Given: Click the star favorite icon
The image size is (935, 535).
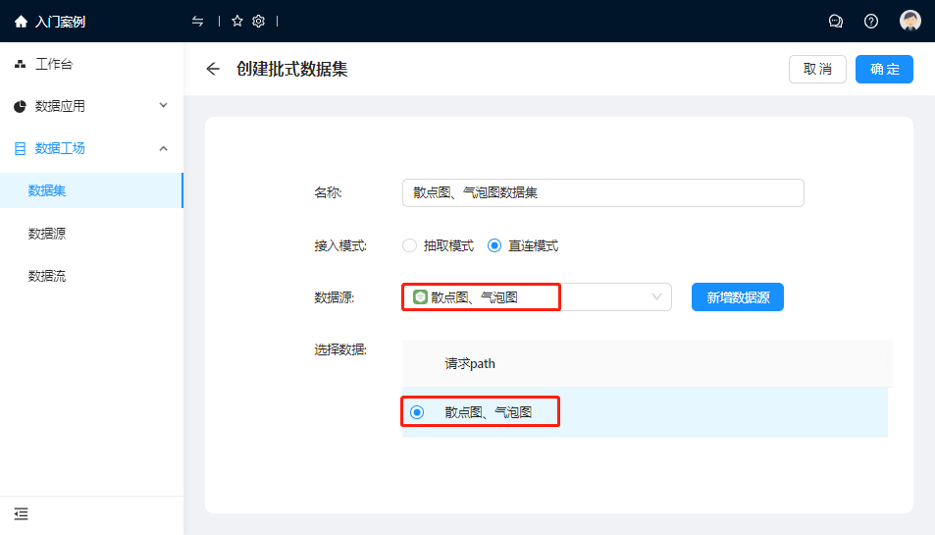Looking at the screenshot, I should pos(237,22).
